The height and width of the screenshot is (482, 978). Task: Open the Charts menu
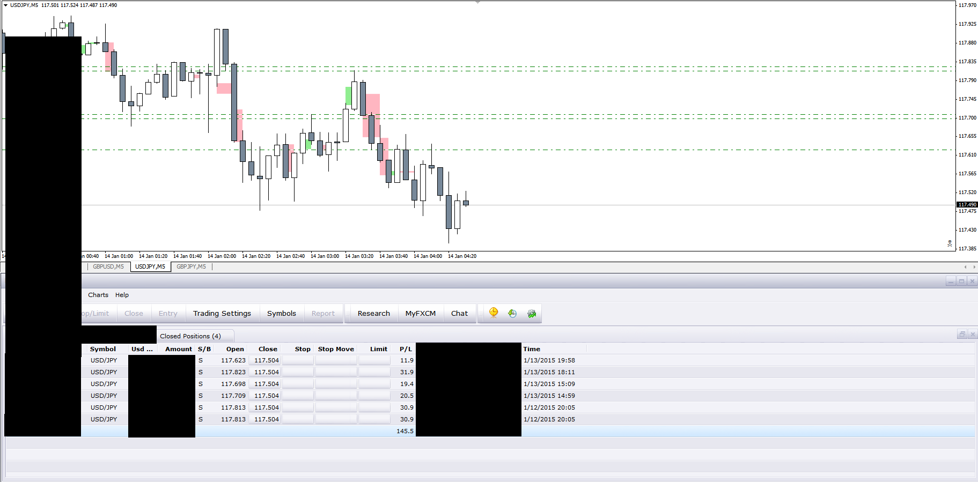pos(98,295)
